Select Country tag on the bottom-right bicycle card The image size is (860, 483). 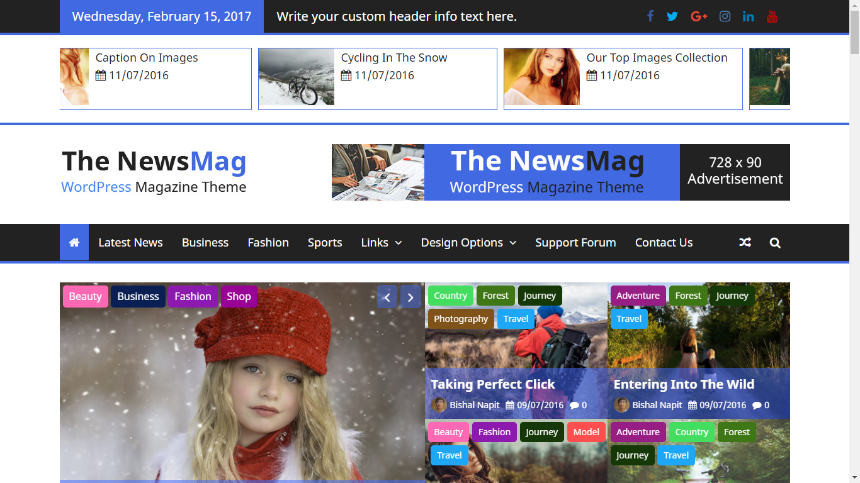691,432
